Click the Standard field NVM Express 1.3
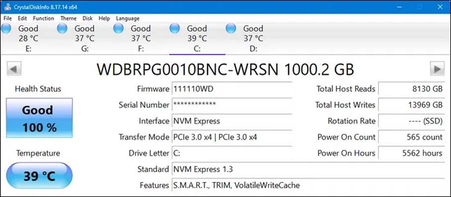Viewport: 451px width, 197px height. coord(308,169)
